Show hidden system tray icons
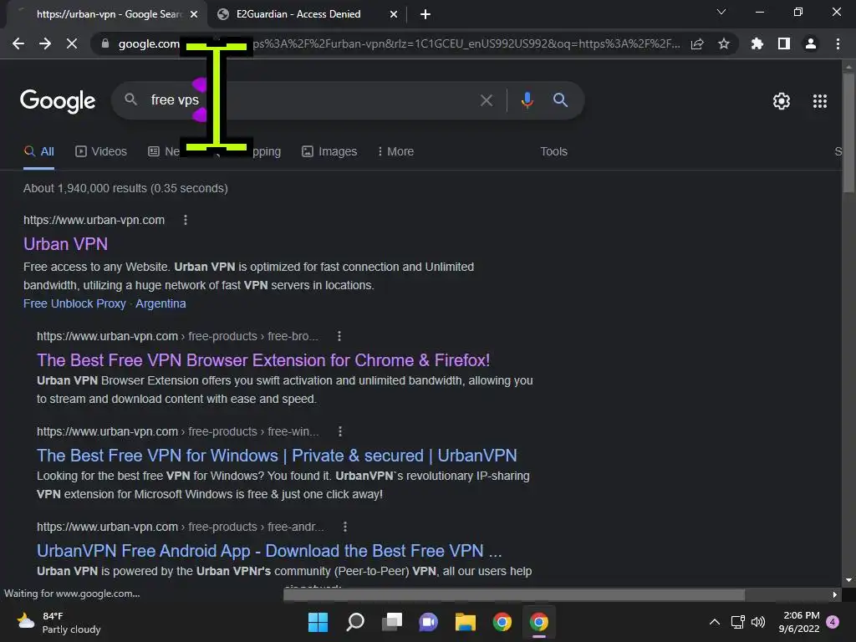Image resolution: width=856 pixels, height=642 pixels. [714, 622]
